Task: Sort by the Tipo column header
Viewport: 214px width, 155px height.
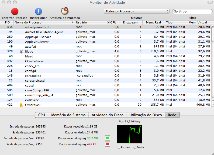Action: tap(176, 22)
